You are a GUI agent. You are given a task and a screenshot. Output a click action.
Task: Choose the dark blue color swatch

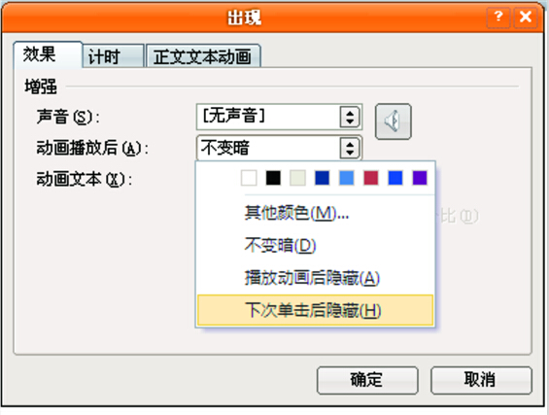pyautogui.click(x=323, y=178)
